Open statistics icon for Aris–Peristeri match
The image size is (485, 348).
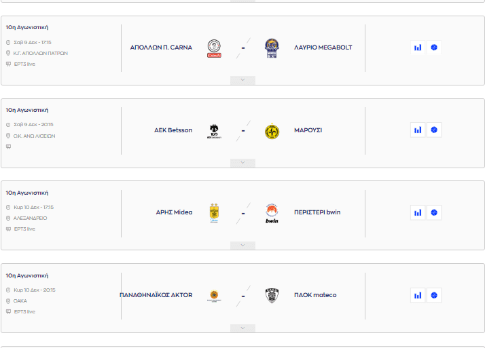(x=418, y=212)
